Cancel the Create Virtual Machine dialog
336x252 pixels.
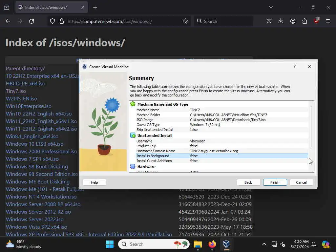coord(301,182)
